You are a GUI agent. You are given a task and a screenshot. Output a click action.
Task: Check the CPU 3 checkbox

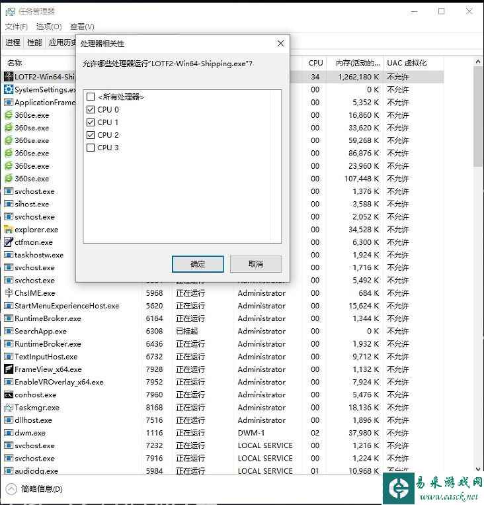[x=91, y=148]
